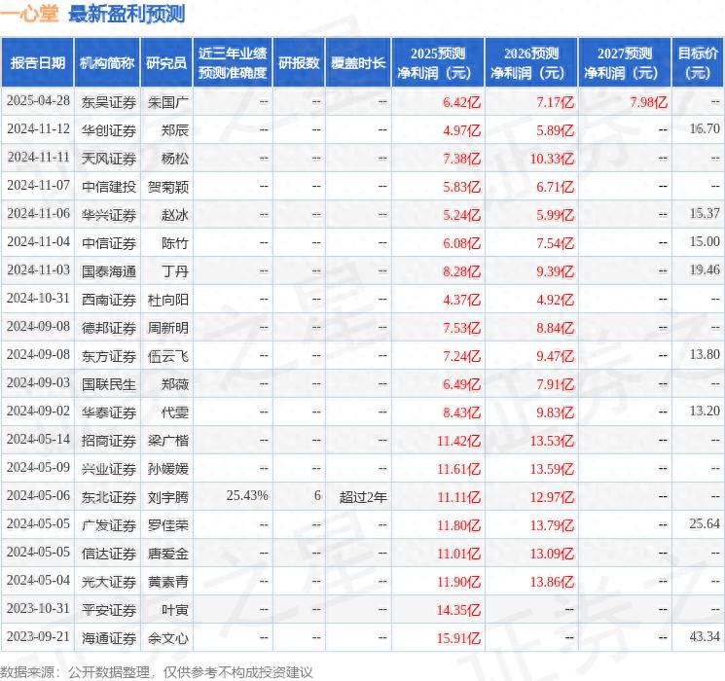Click the 数据来源 footnote text
The image size is (725, 681).
point(157,671)
